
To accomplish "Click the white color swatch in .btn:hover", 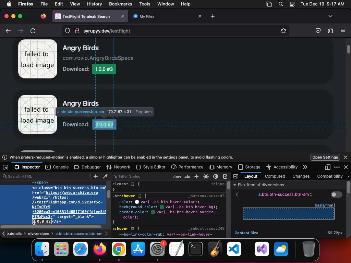I will 137,202.
